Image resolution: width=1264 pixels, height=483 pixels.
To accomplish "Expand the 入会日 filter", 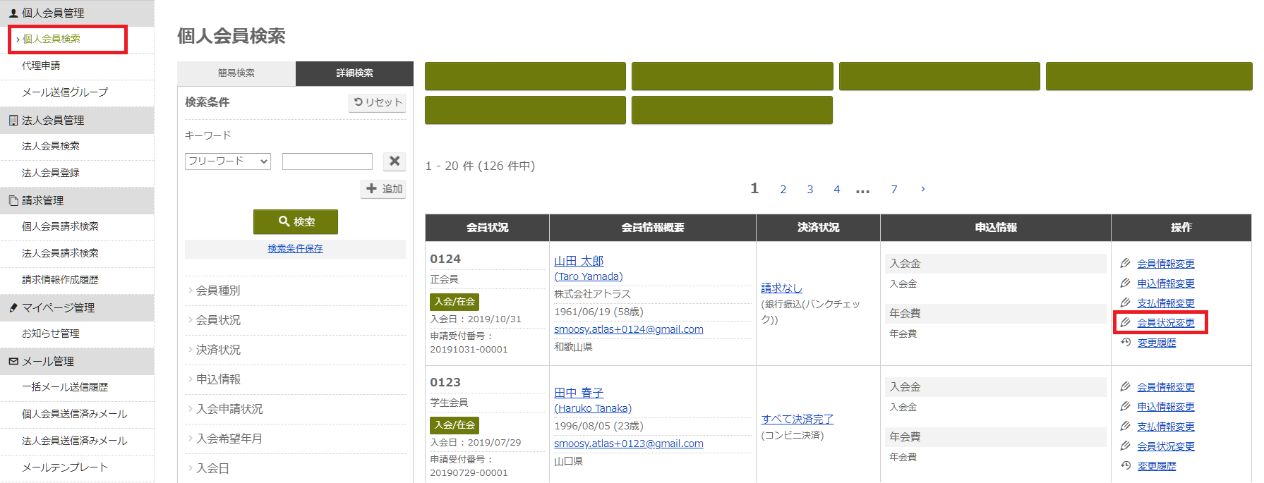I will pos(212,468).
